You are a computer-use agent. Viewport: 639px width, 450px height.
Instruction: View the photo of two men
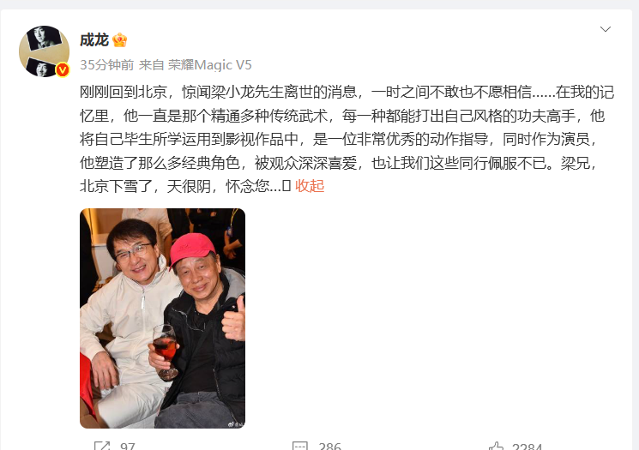162,318
